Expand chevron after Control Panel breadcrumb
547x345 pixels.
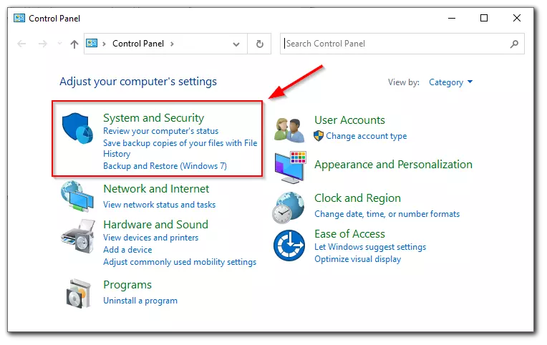(172, 44)
